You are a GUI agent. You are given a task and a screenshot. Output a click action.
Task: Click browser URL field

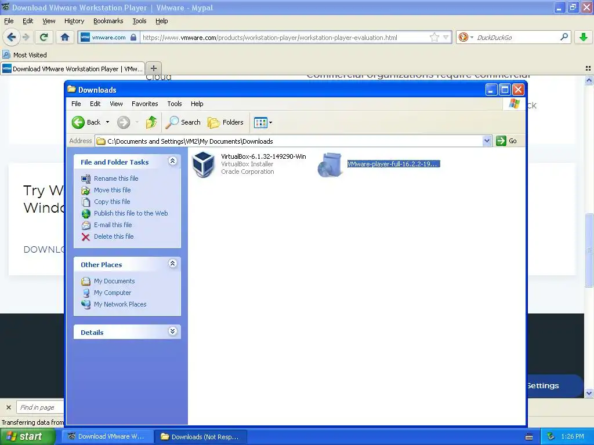[285, 37]
